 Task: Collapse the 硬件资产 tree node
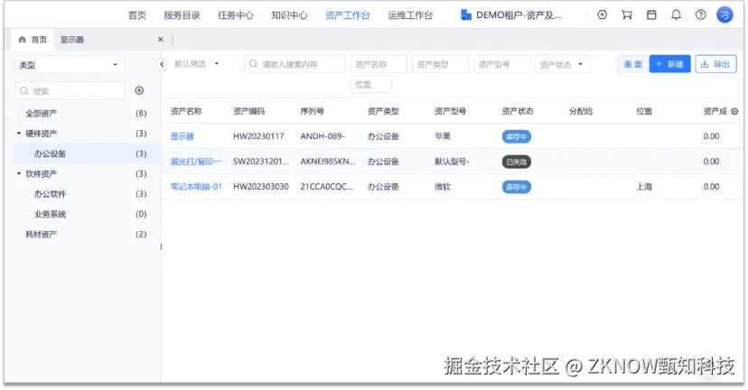pyautogui.click(x=19, y=134)
